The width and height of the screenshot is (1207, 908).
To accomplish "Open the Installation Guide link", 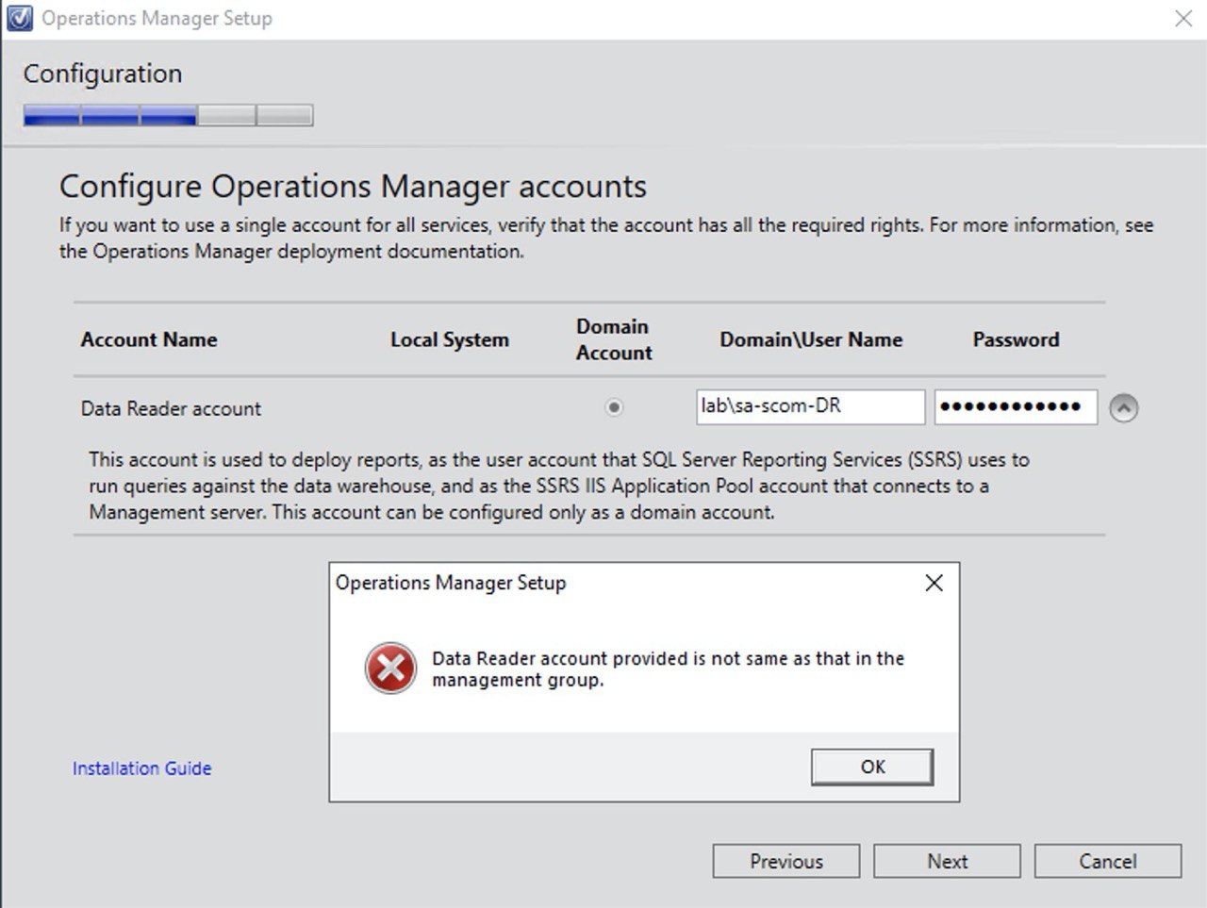I will (x=141, y=768).
